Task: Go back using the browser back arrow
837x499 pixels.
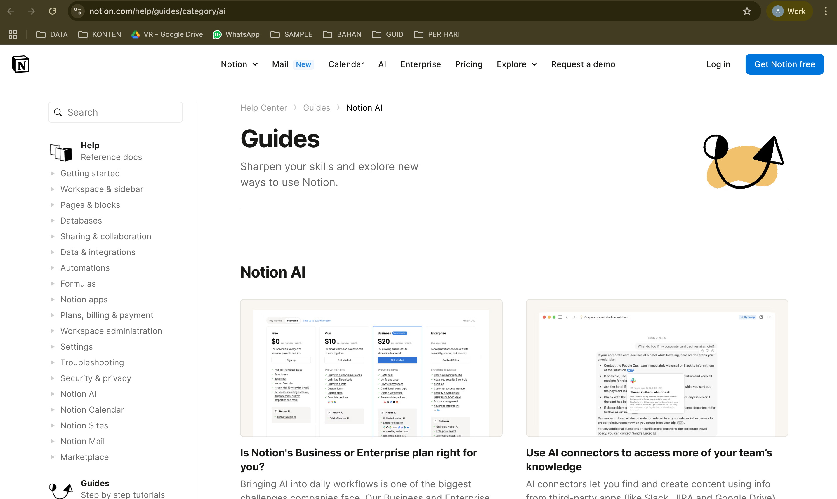Action: point(11,11)
